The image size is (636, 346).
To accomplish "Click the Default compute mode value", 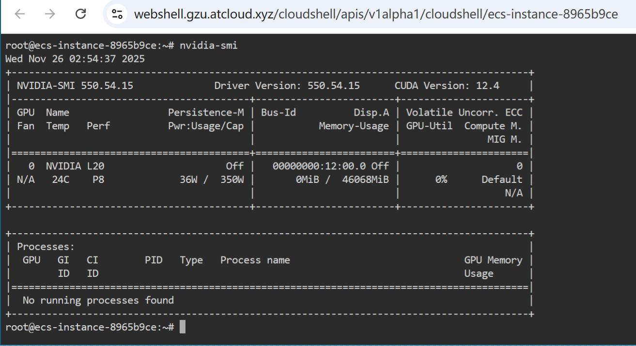I will pos(501,180).
